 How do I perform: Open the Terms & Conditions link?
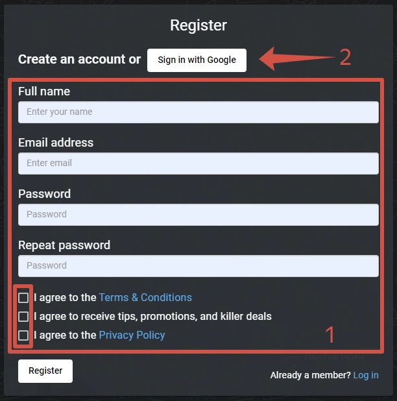[145, 297]
